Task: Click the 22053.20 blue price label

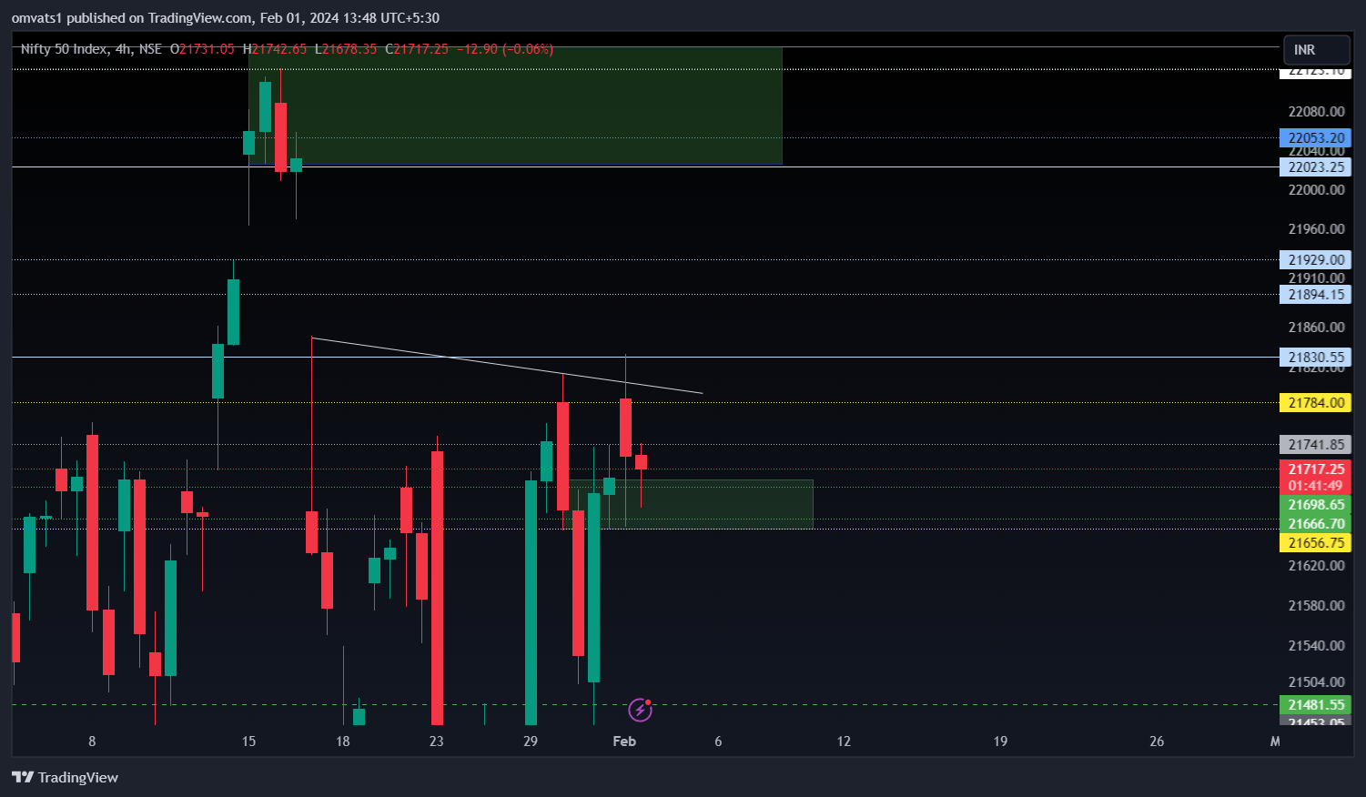Action: tap(1315, 138)
